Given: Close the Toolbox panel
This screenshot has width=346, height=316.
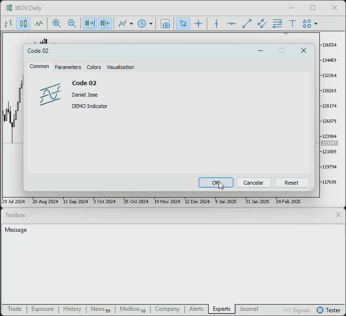Looking at the screenshot, I should (338, 215).
